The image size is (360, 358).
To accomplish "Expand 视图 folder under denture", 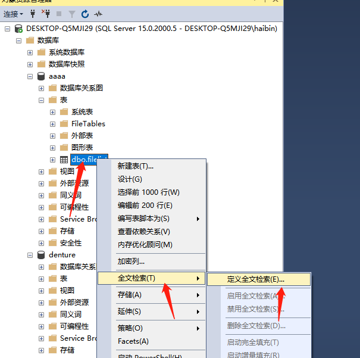I will click(x=41, y=291).
